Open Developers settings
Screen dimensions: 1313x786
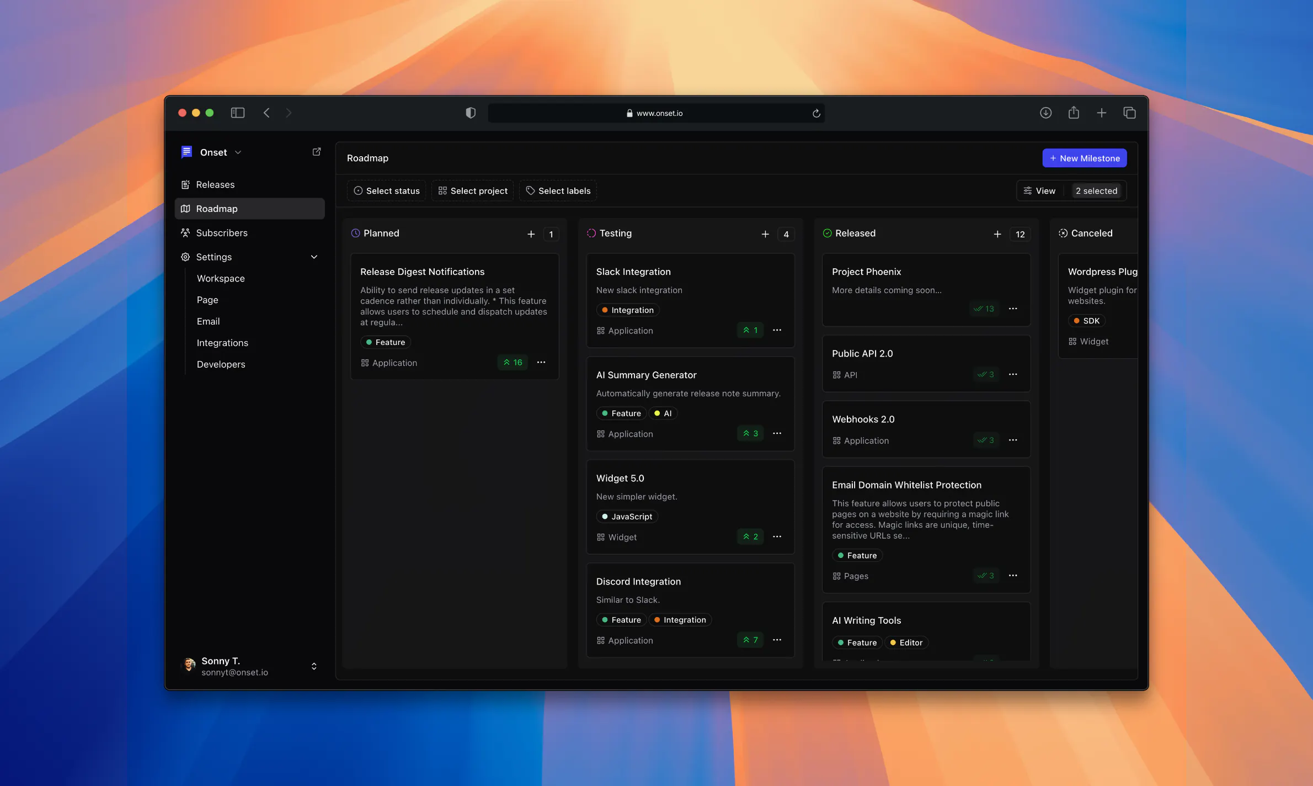[221, 364]
